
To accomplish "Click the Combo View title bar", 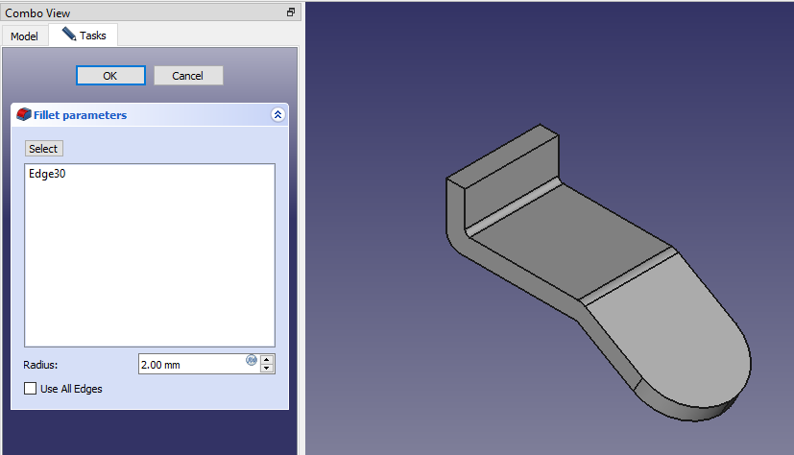I will click(x=144, y=12).
